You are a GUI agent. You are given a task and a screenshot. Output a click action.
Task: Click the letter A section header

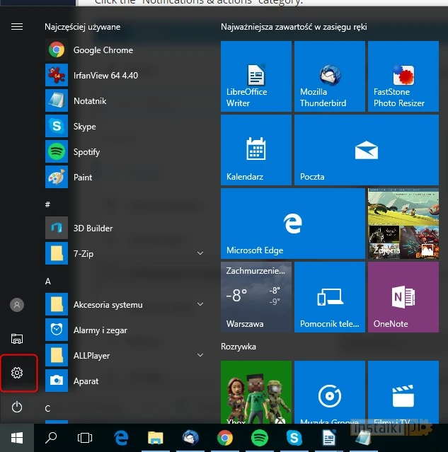pyautogui.click(x=48, y=281)
